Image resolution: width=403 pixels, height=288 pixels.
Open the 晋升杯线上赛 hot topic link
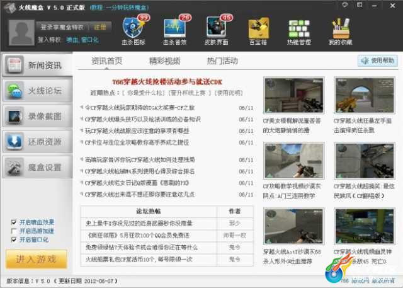click(190, 93)
